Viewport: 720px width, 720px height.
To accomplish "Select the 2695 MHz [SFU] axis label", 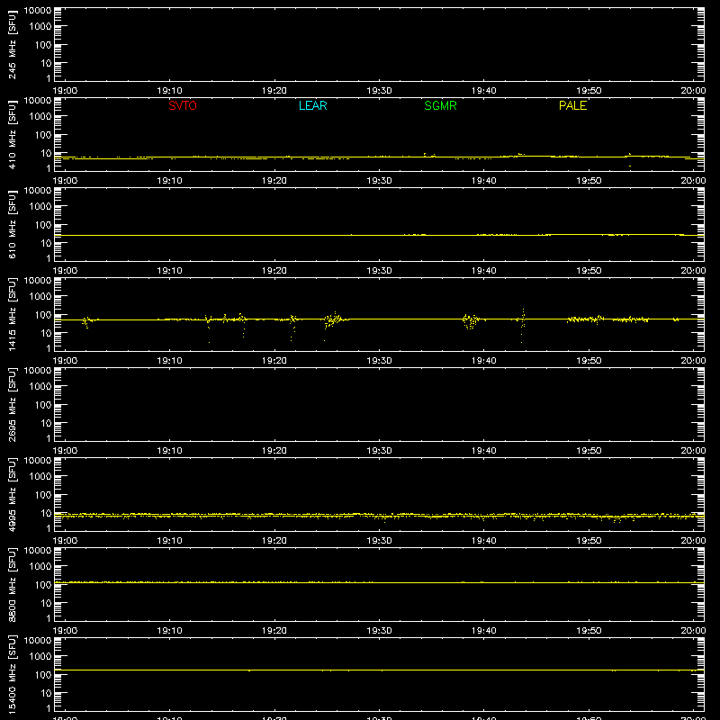I will pos(13,404).
